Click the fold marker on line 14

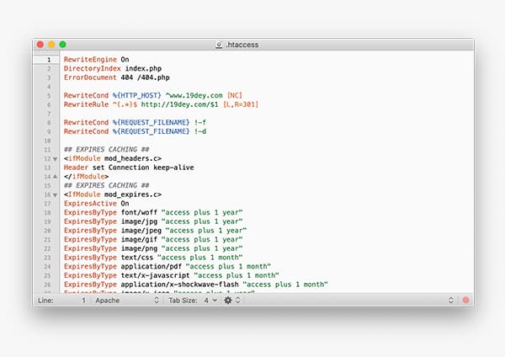click(56, 176)
